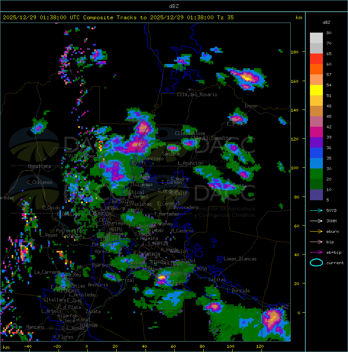This screenshot has height=352, width=348.
Task: Select the light gray 70-80 dBZ swatch
Action: [x=316, y=38]
